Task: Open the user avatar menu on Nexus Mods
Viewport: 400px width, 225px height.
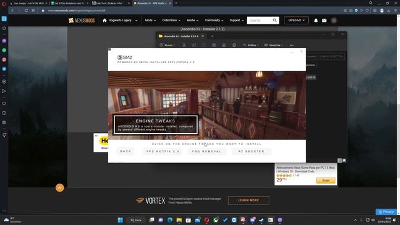Action: click(334, 21)
